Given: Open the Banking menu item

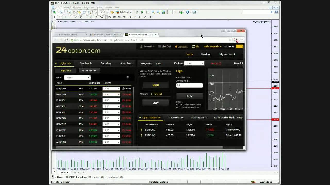Looking at the screenshot, I should 206,54.
